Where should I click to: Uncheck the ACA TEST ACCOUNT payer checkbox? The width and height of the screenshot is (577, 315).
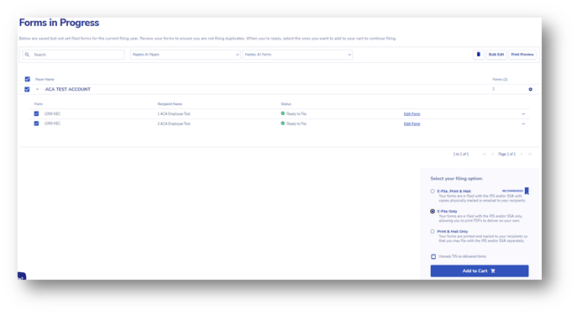tap(27, 89)
